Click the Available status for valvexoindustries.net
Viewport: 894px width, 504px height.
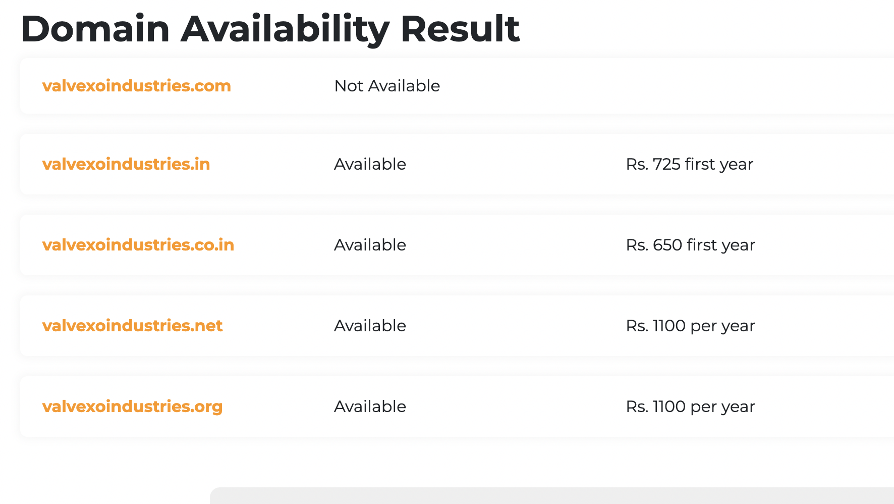click(370, 326)
